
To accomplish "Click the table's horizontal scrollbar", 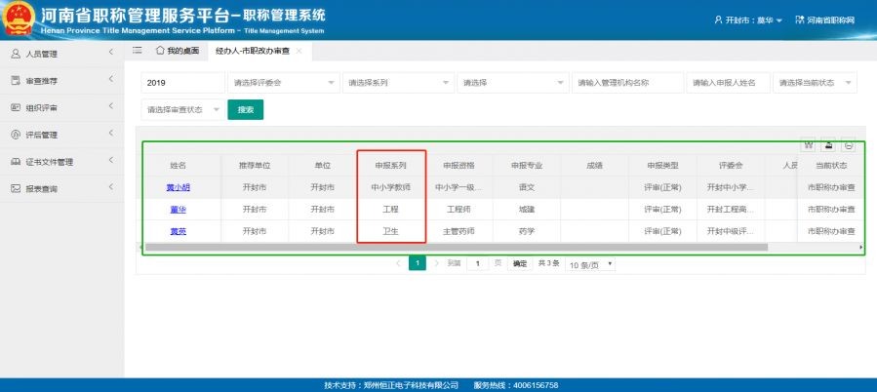I will point(457,247).
